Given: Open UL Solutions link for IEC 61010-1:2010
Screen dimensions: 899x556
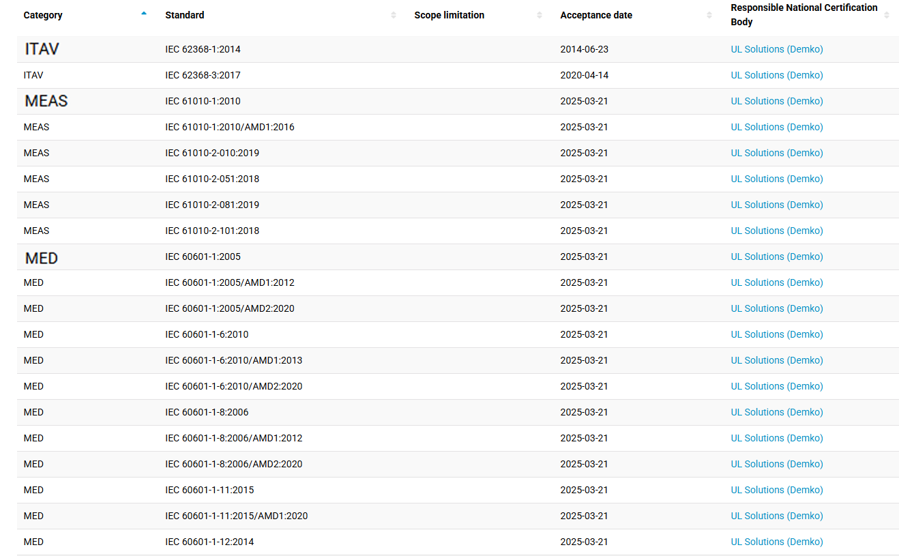Looking at the screenshot, I should click(x=776, y=101).
